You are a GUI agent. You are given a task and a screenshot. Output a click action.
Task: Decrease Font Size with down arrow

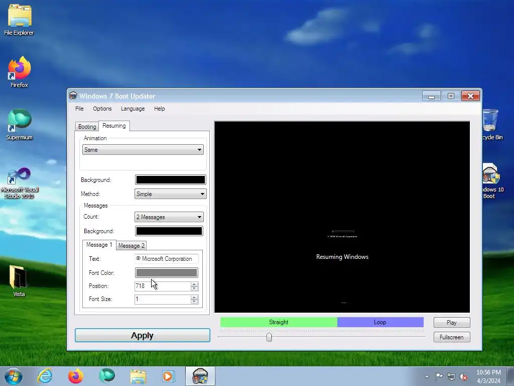[x=194, y=302]
